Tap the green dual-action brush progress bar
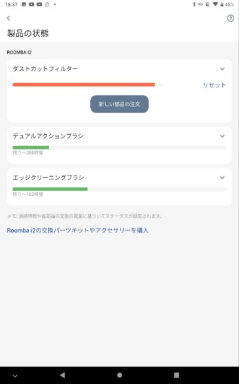239x384 pixels. (x=119, y=147)
